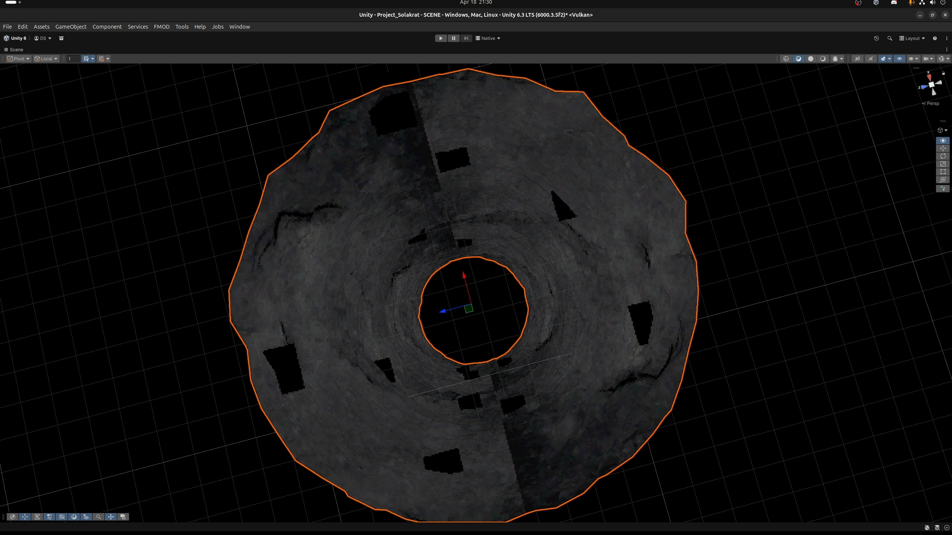
Task: Toggle the tool settings overlay button
Action: (49, 517)
